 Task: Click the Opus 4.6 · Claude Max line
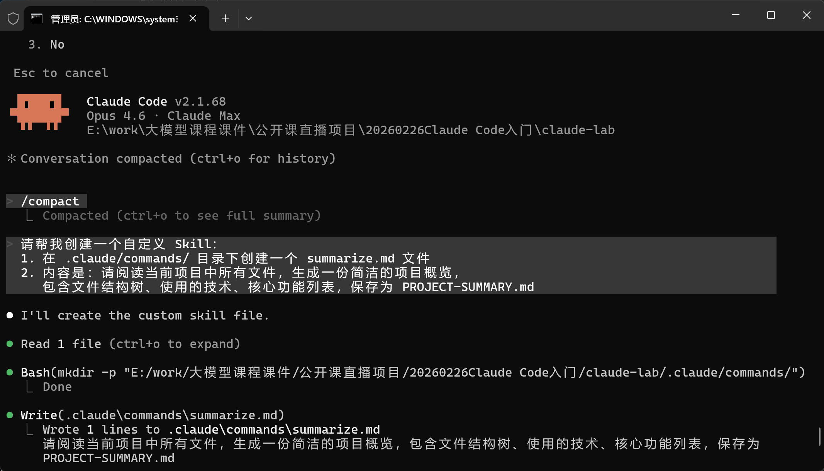coord(163,116)
